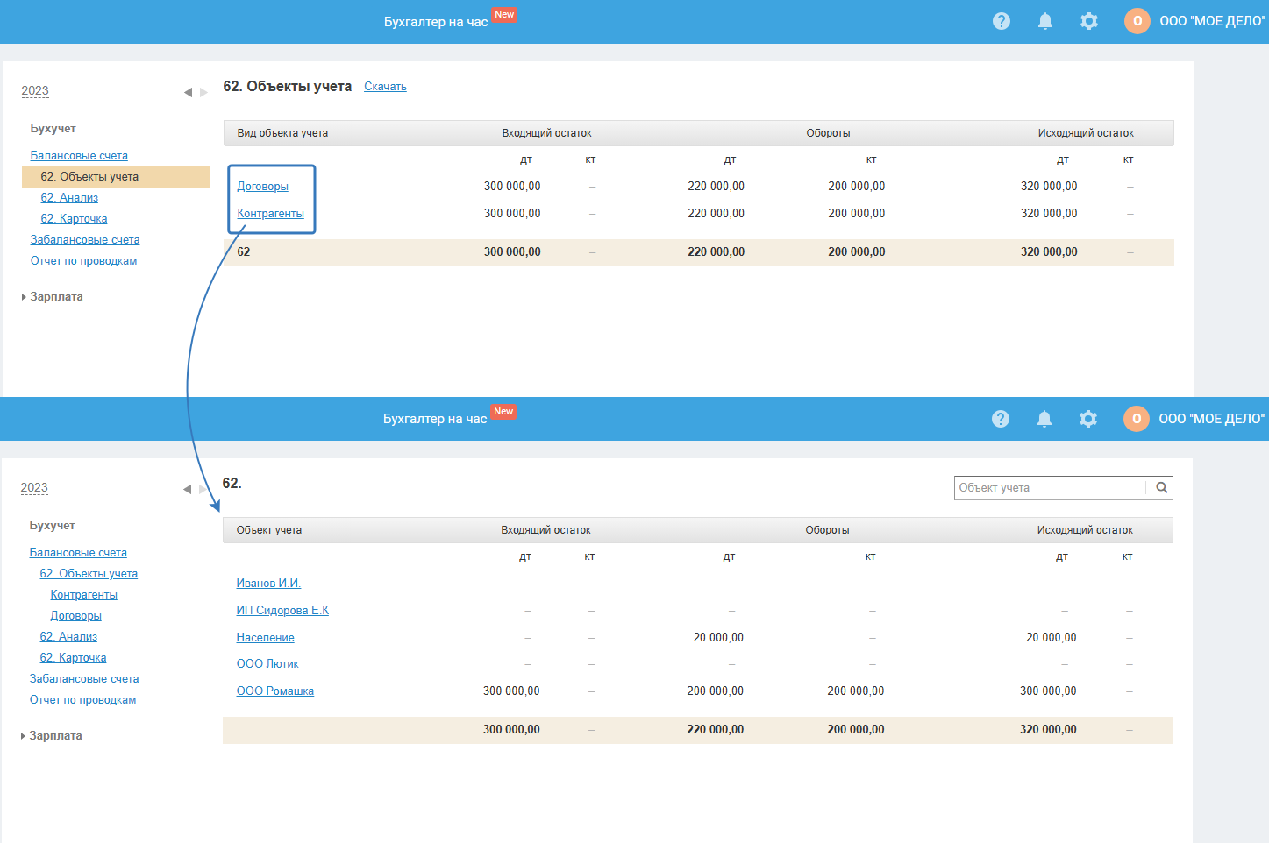1269x843 pixels.
Task: Open ООО Ромашка in the lower table
Action: pos(274,691)
